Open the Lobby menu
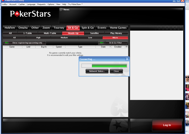The height and width of the screenshot is (134, 189). click(x=5, y=4)
